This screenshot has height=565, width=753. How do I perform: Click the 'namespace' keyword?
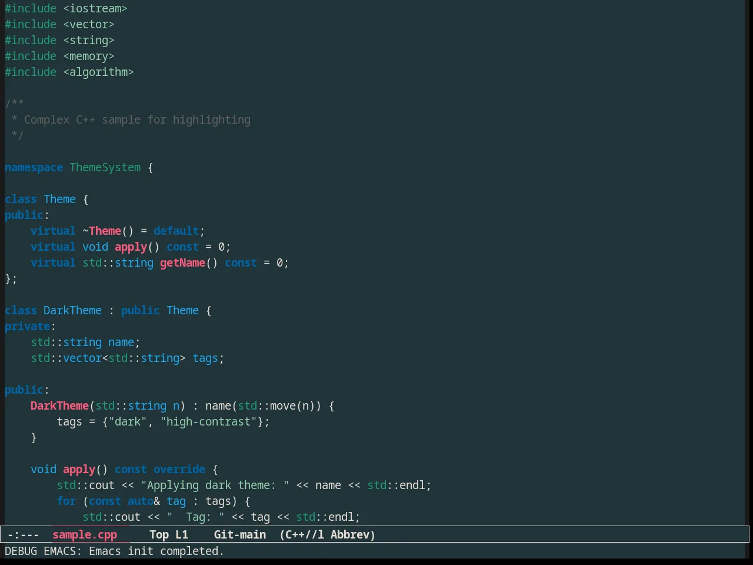(34, 167)
